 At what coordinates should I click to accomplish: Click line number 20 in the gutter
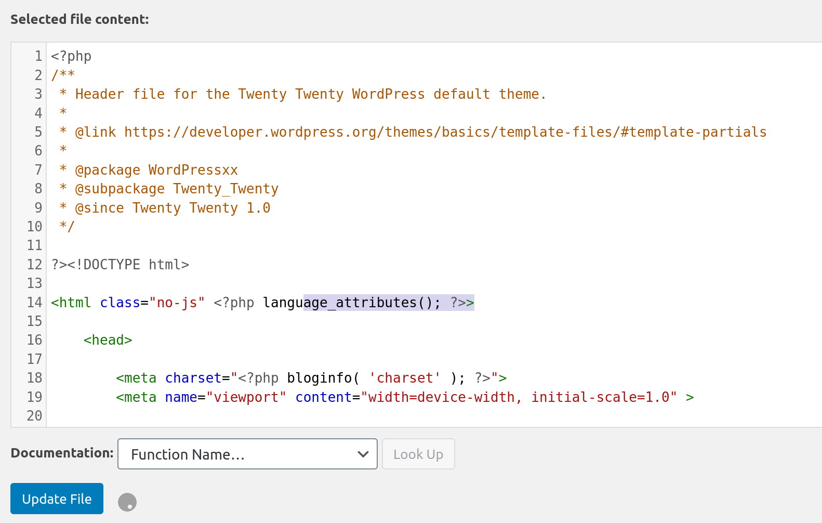coord(34,416)
